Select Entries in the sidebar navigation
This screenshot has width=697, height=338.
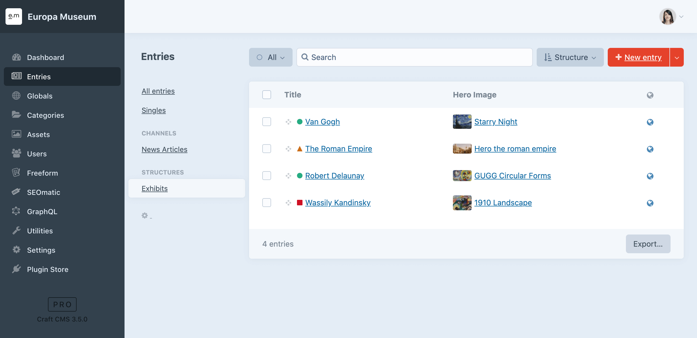click(62, 77)
